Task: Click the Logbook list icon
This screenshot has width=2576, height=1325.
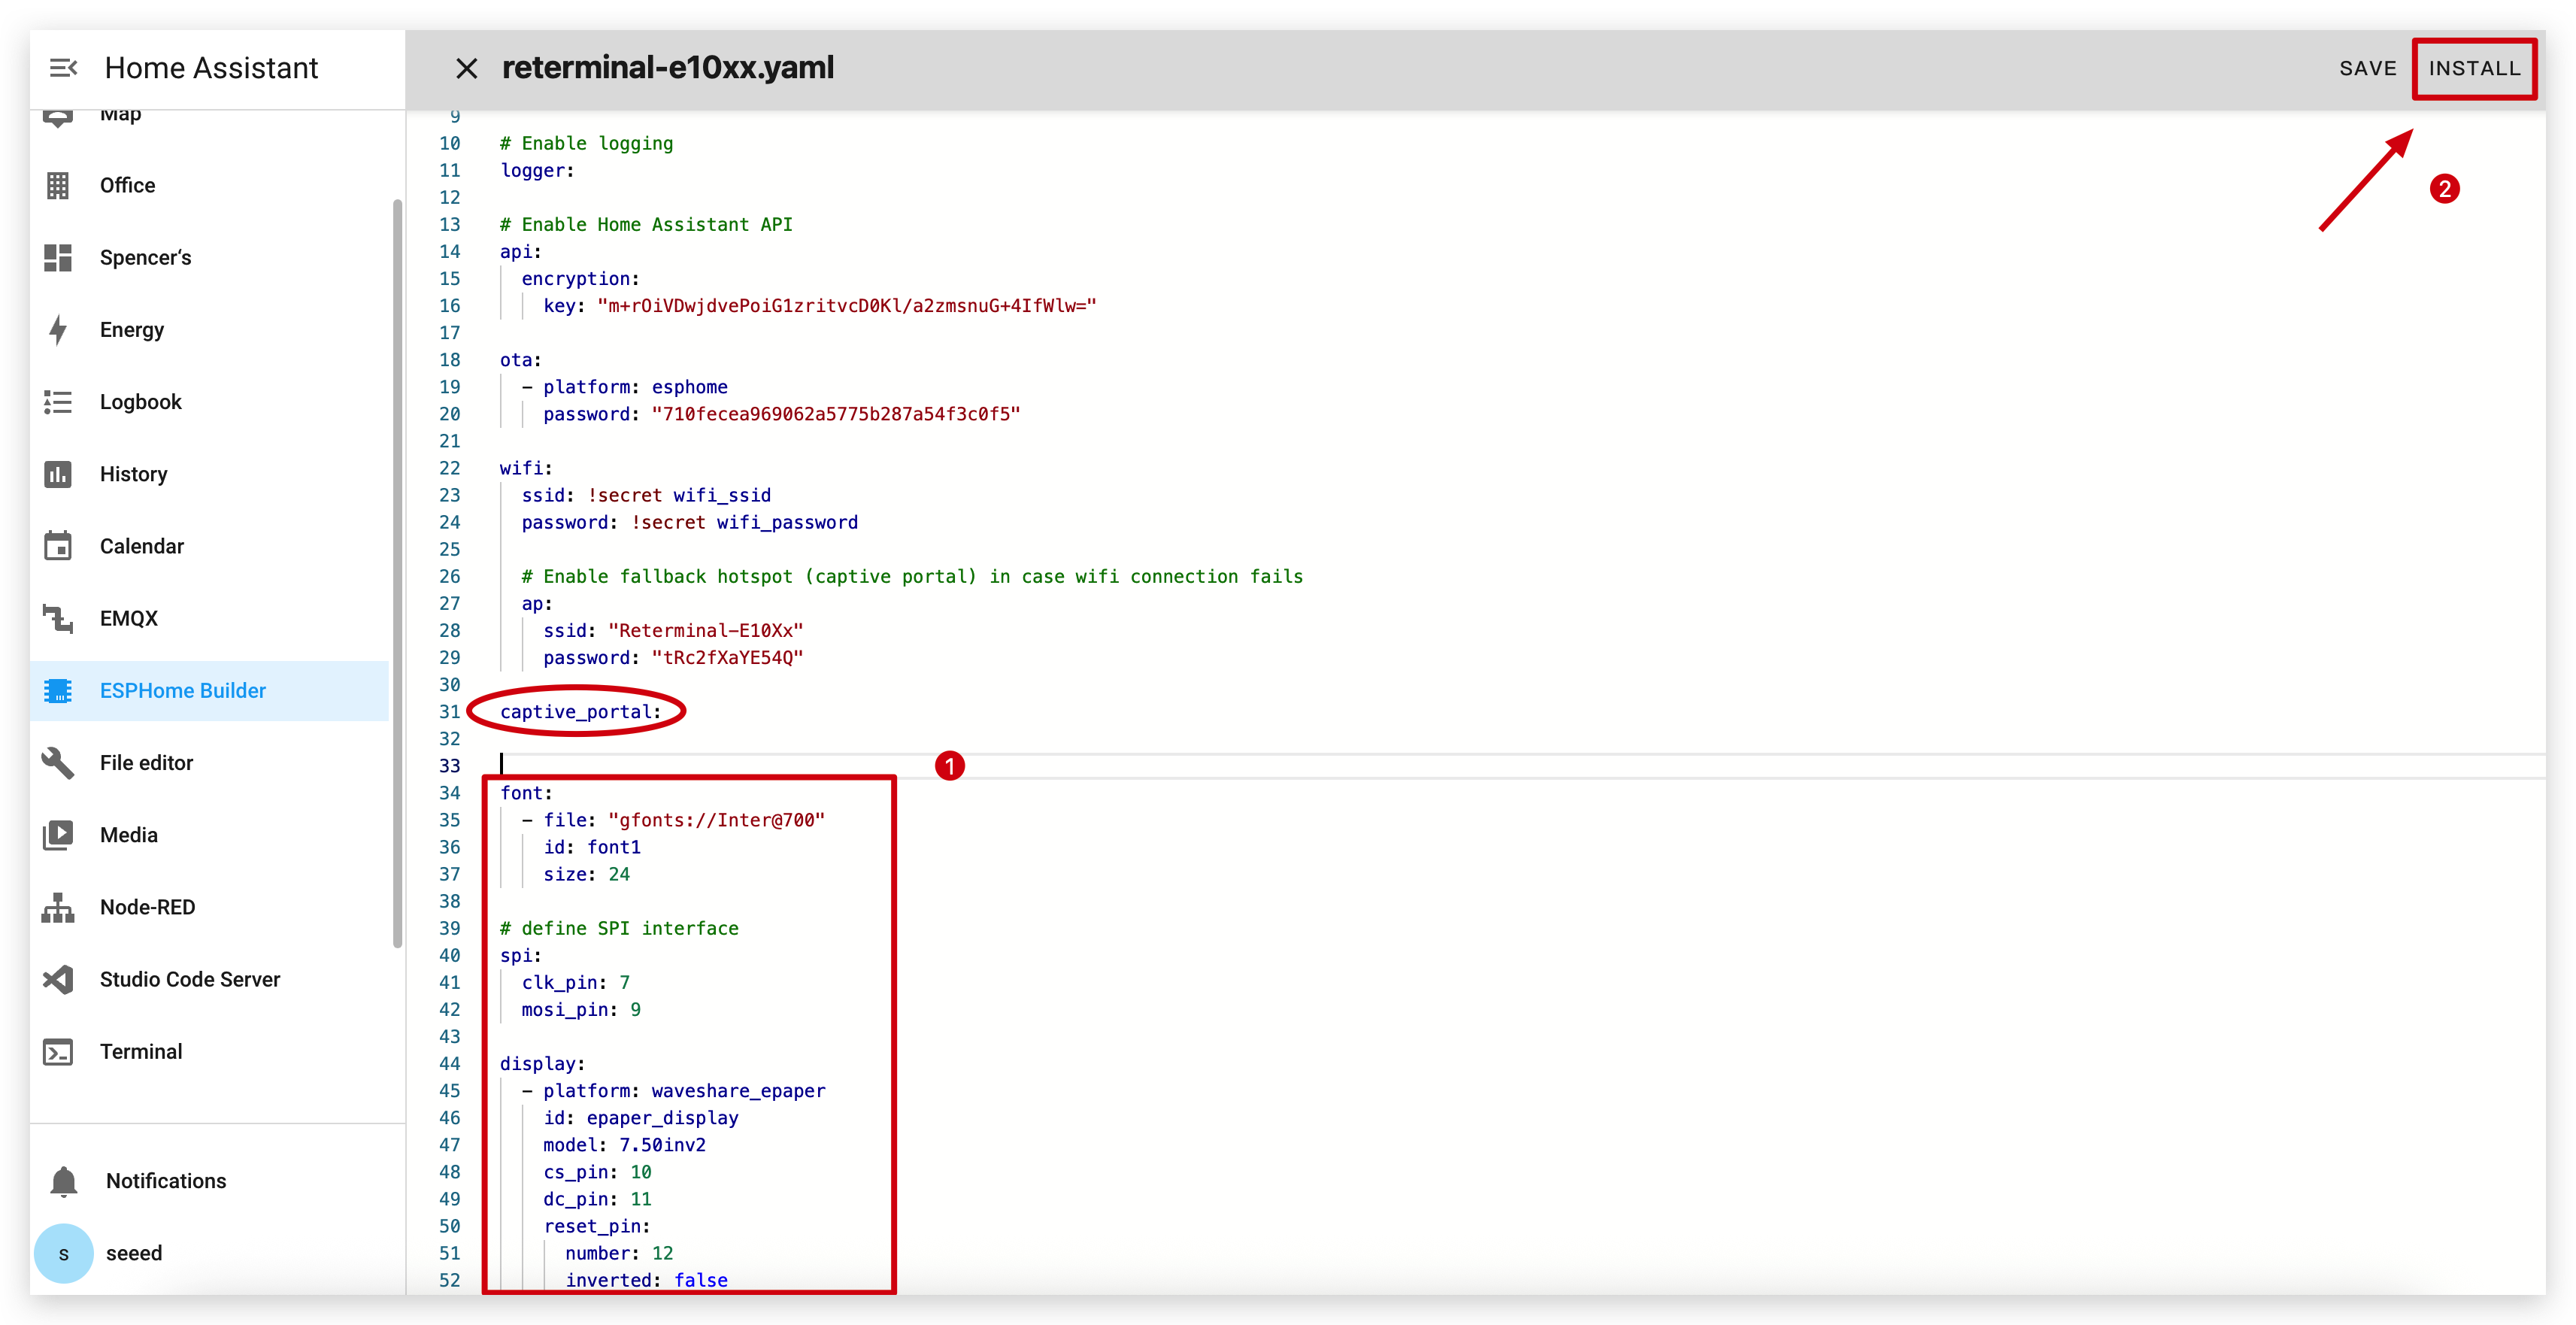Action: [58, 402]
